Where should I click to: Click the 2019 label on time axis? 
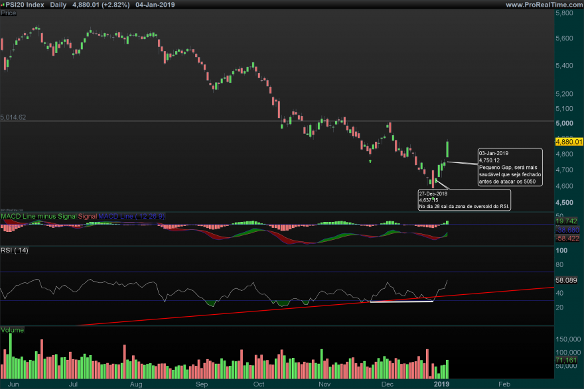(x=442, y=384)
